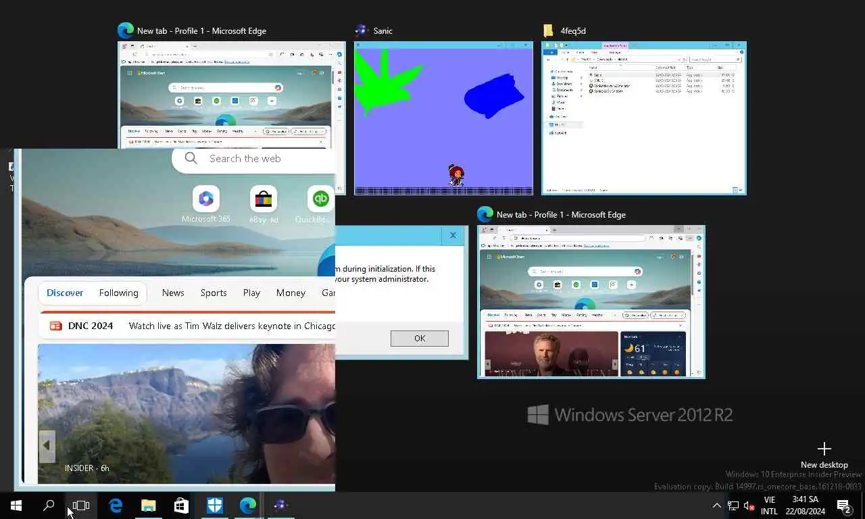Open eBay Ad shortcut tile

[x=264, y=204]
